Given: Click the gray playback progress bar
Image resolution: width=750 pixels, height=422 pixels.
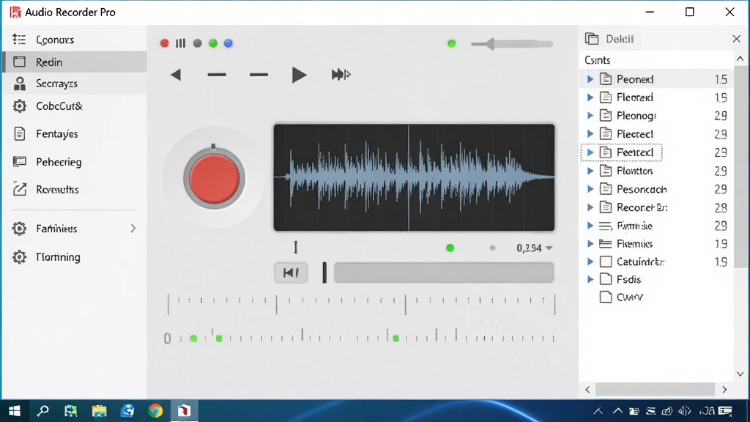Looking at the screenshot, I should (x=444, y=273).
